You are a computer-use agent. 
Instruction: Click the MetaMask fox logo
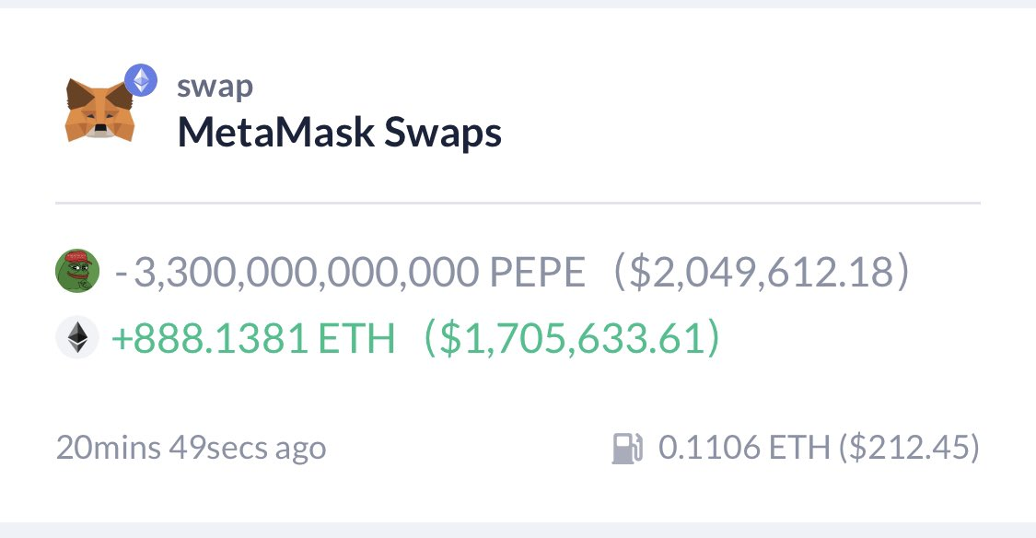pos(99,110)
